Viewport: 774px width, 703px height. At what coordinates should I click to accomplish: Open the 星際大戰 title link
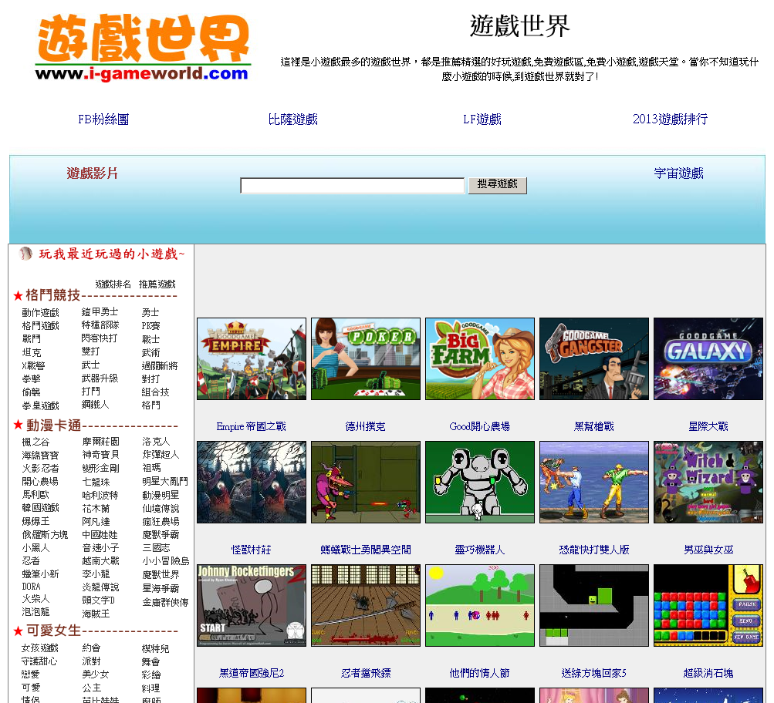[708, 426]
